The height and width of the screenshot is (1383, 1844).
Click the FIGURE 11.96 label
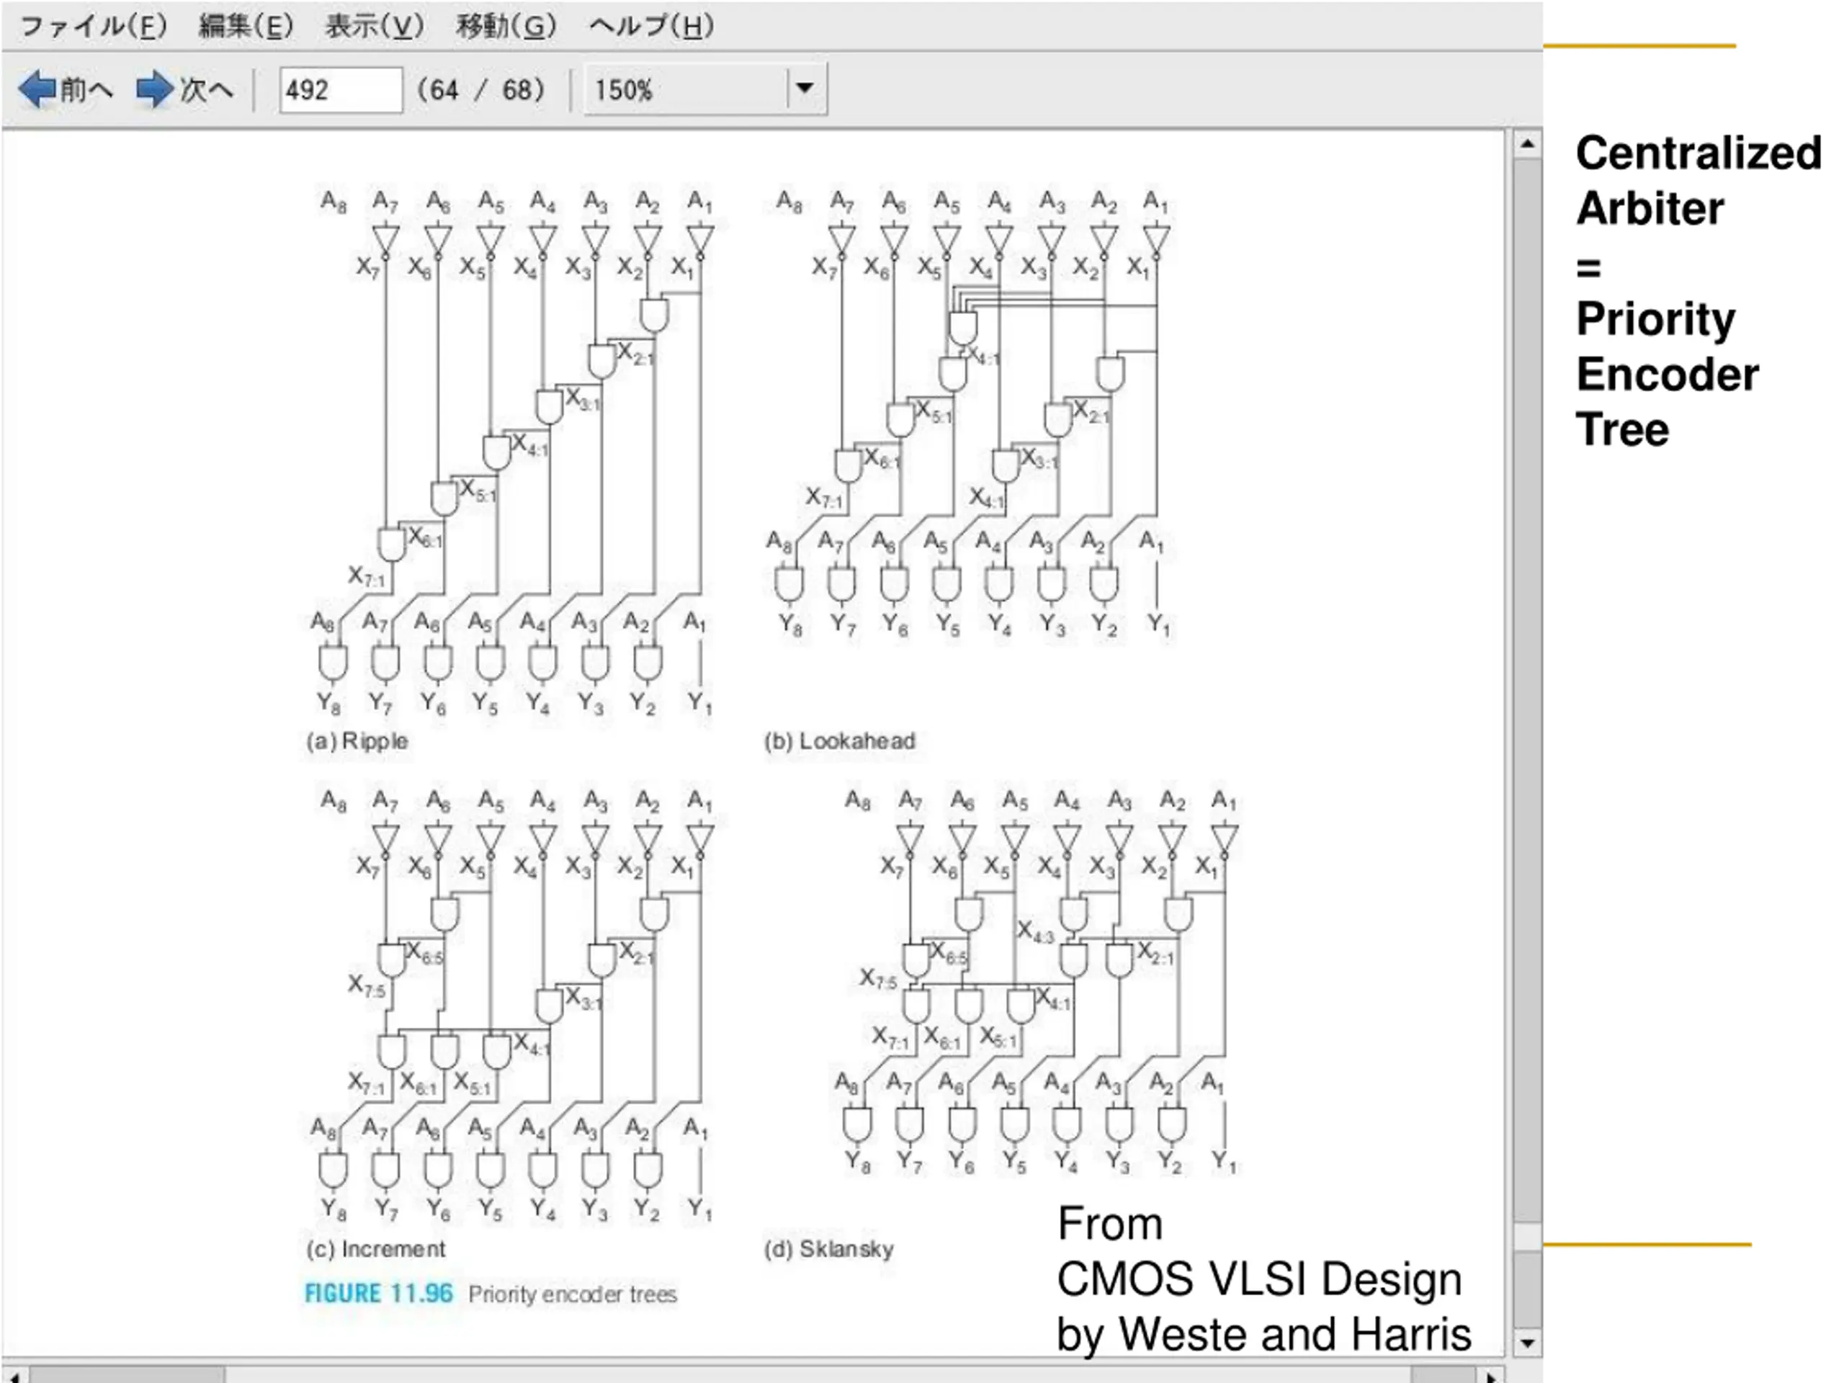378,1294
